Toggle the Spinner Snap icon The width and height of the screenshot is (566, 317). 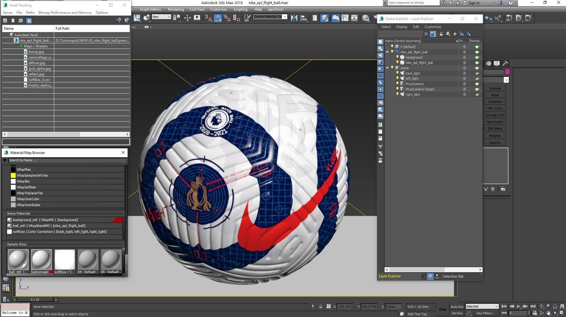236,18
